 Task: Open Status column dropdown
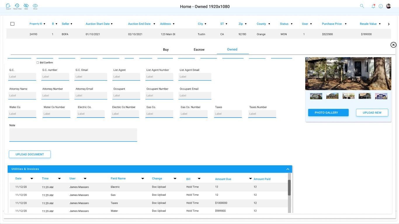coord(291,24)
